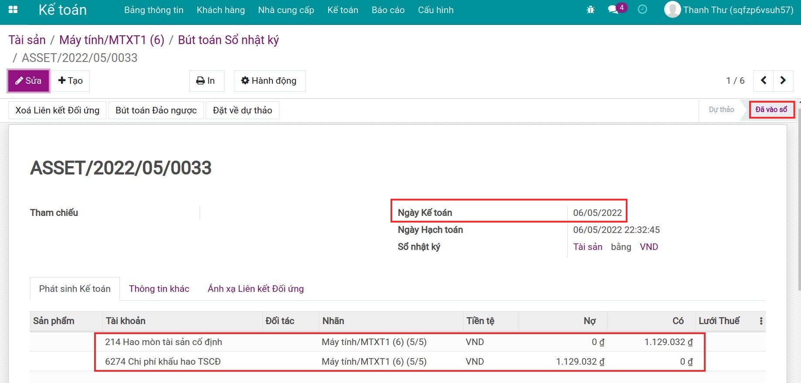The height and width of the screenshot is (383, 801).
Task: Switch to Ánh xạ Liên kết Đối ứng tab
Action: click(x=255, y=289)
